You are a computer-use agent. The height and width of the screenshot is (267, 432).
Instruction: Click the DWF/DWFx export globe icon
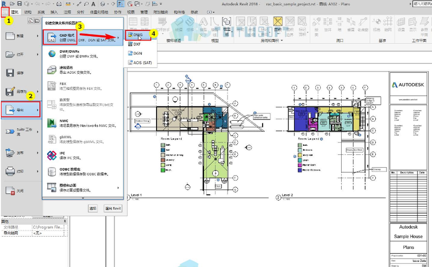coord(52,53)
